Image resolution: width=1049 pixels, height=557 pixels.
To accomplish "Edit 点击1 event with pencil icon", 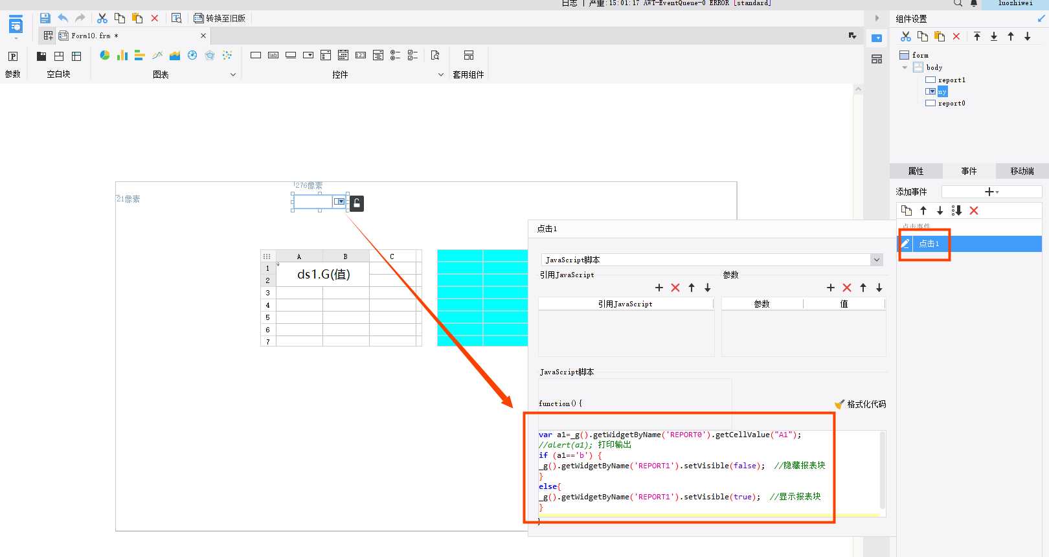I will click(905, 244).
